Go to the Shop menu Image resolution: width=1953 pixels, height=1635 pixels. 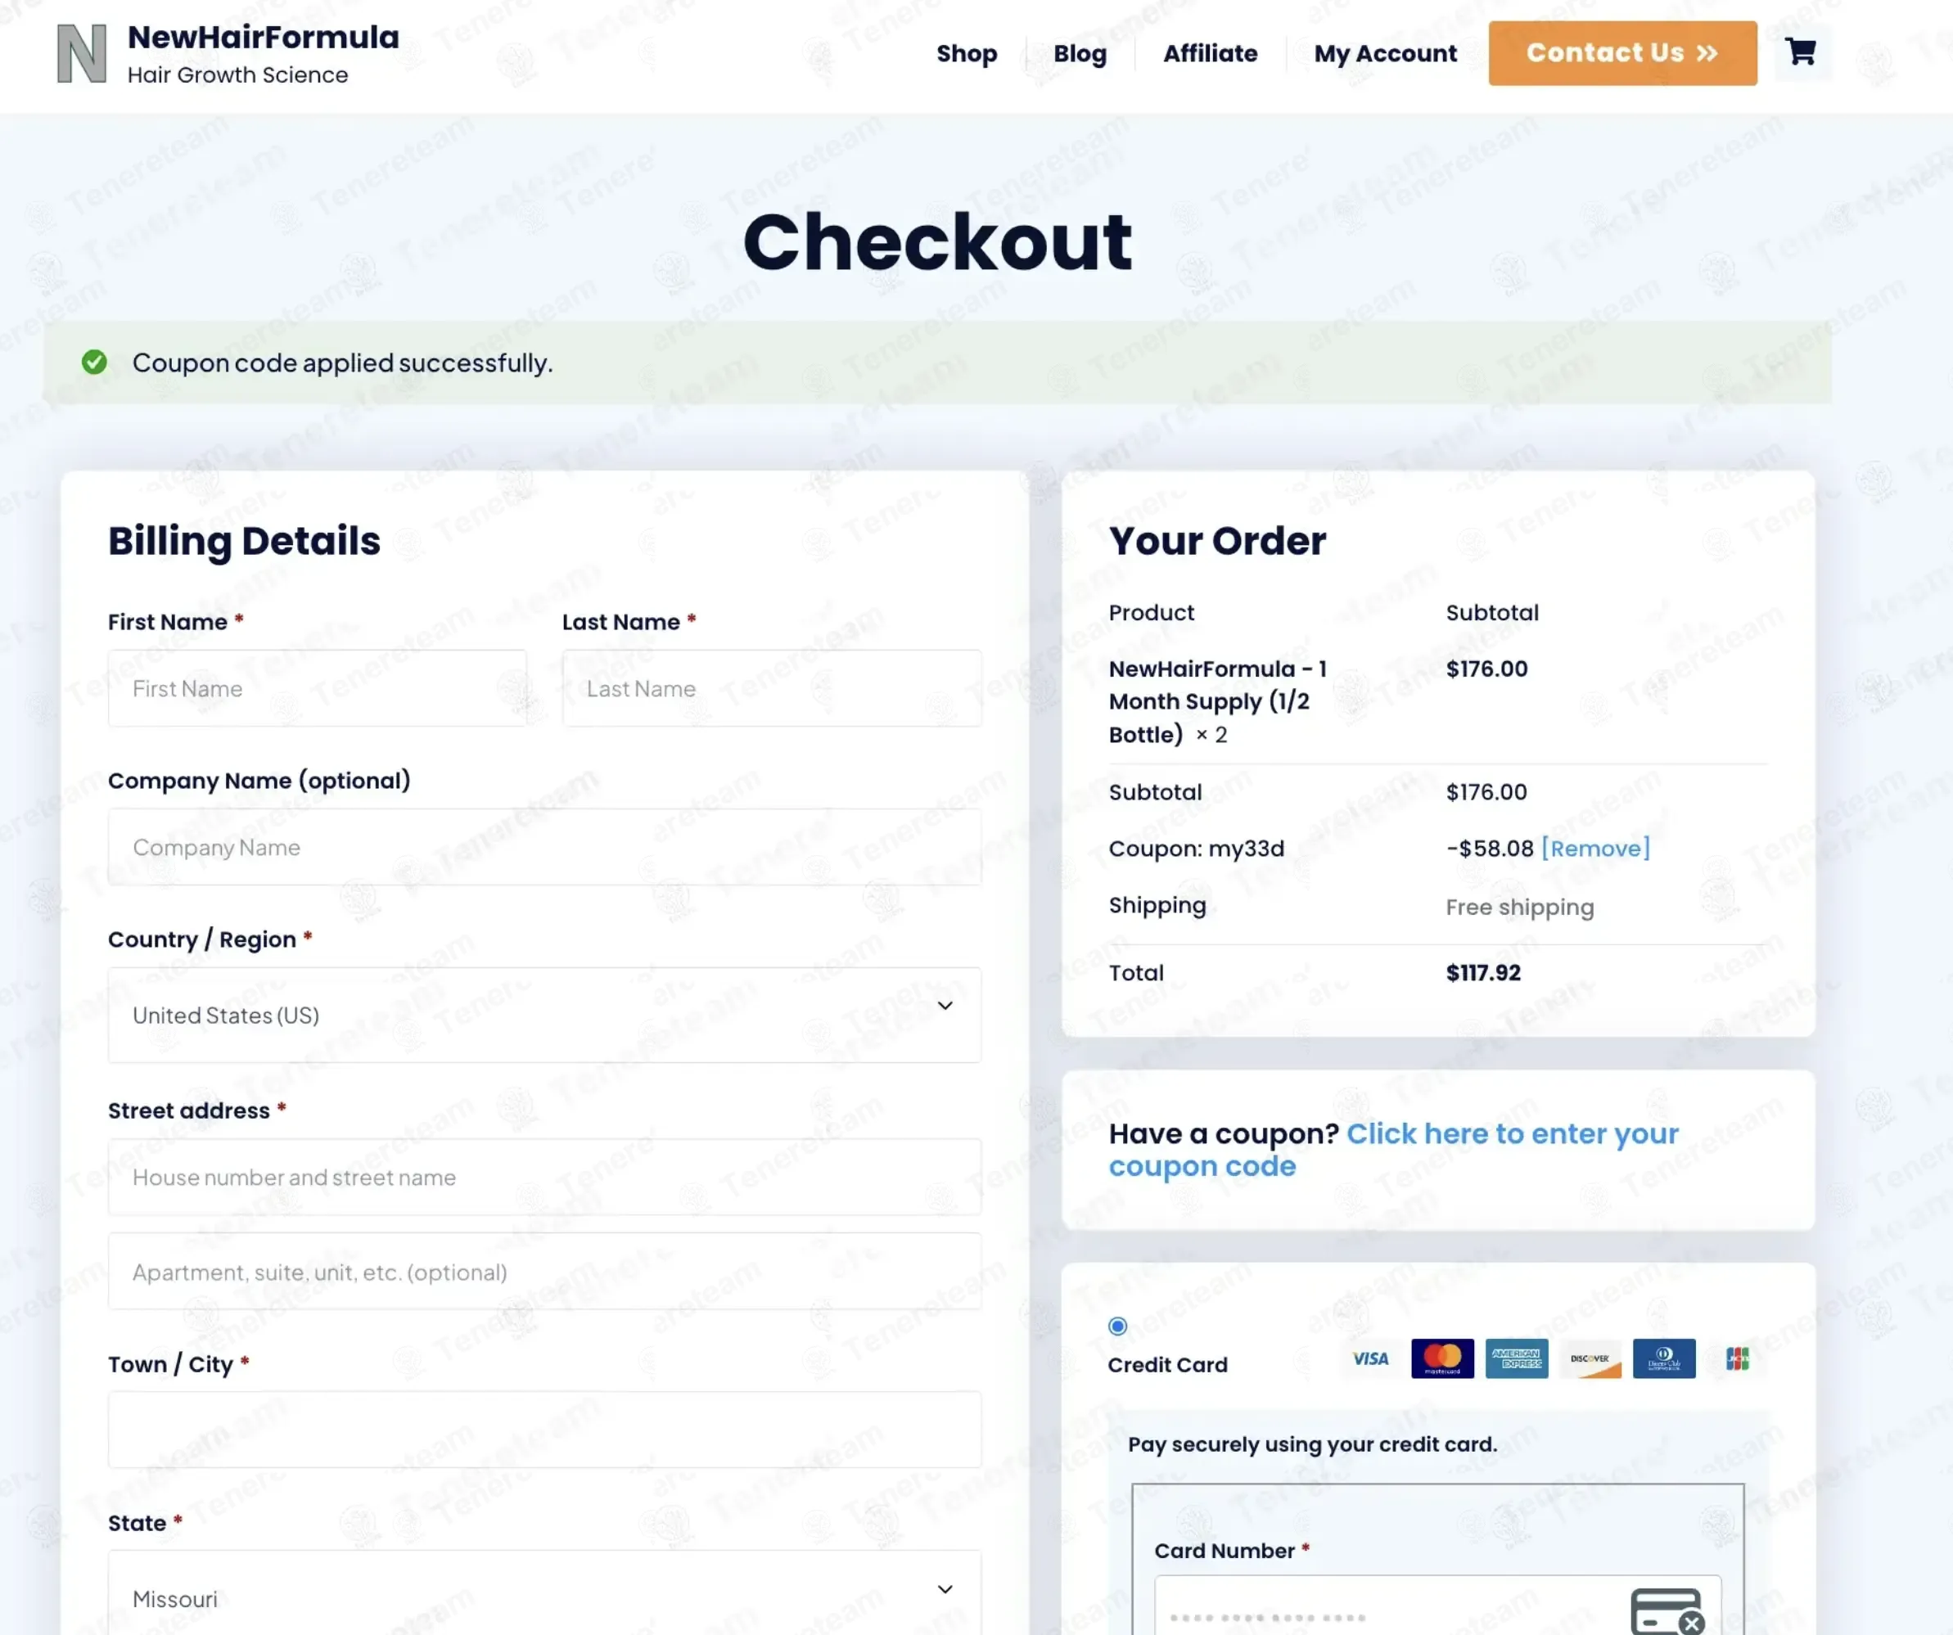(x=967, y=54)
